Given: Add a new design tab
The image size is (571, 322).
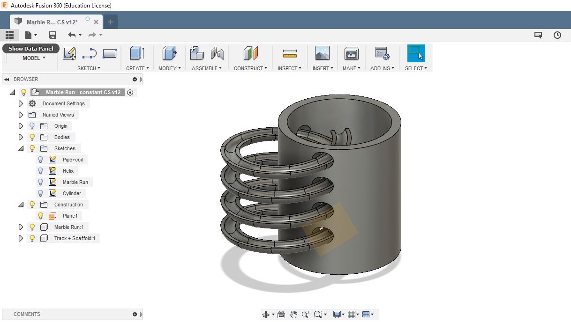Looking at the screenshot, I should pos(111,22).
